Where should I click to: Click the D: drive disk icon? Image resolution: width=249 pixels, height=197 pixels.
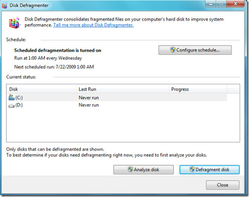(11, 106)
